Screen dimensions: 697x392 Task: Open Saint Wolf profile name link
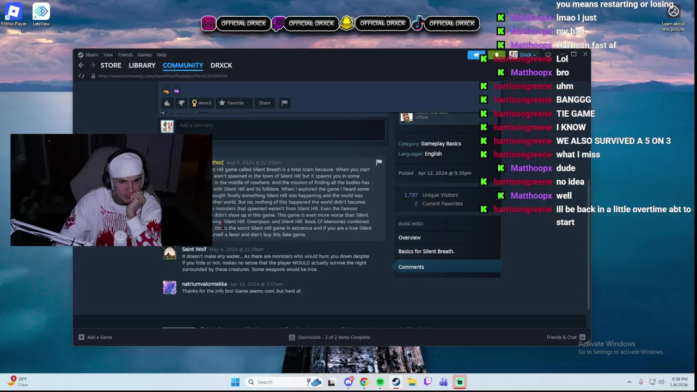[x=194, y=249]
